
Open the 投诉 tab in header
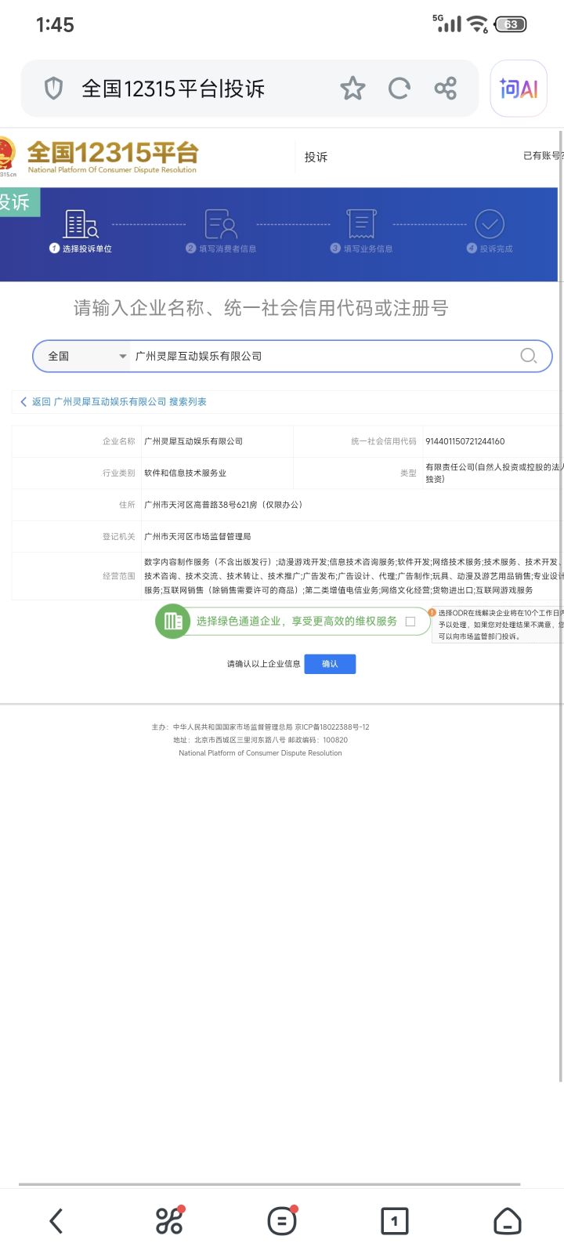[x=316, y=157]
